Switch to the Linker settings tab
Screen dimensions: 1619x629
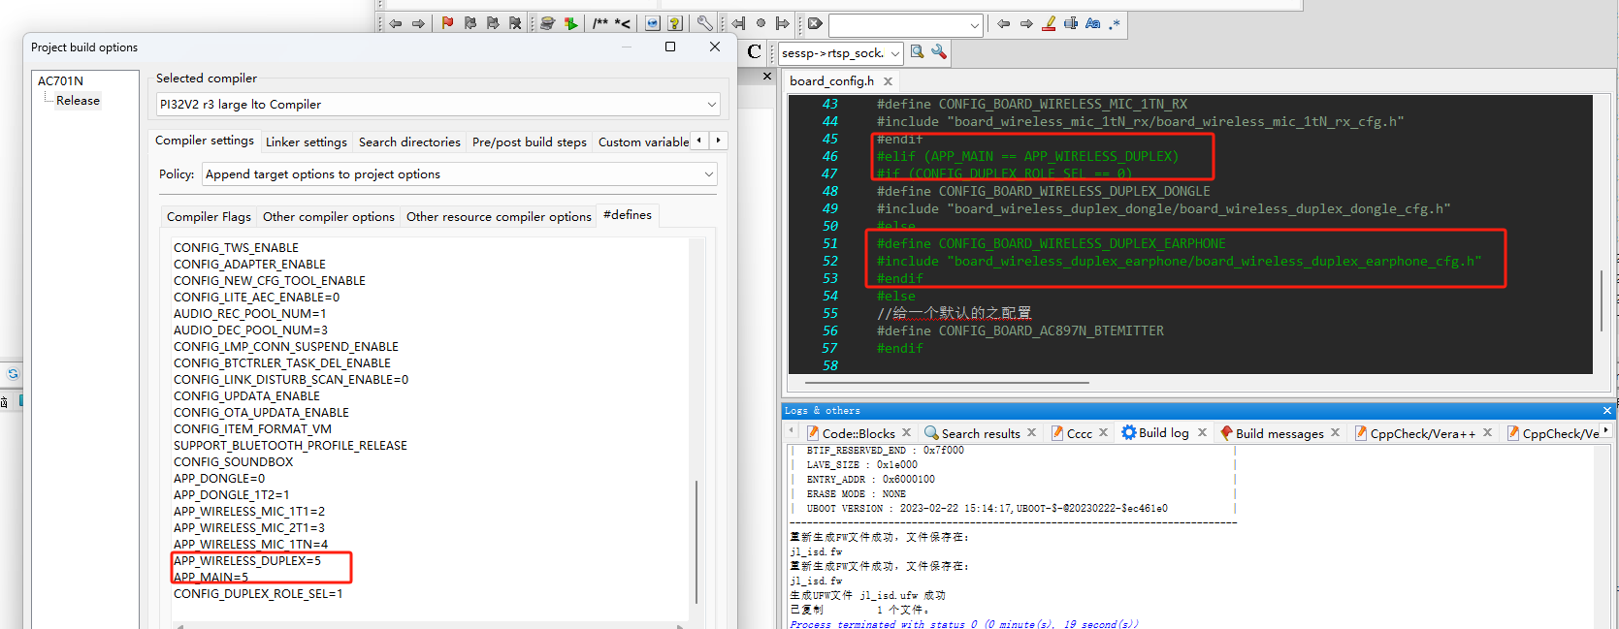coord(307,142)
